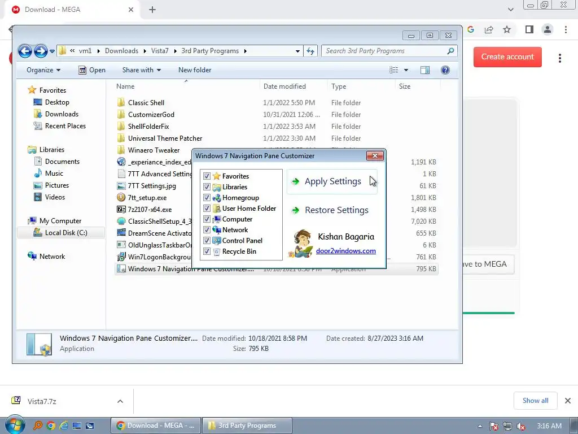Click the blue Help icon in Explorer
The height and width of the screenshot is (434, 578).
445,70
